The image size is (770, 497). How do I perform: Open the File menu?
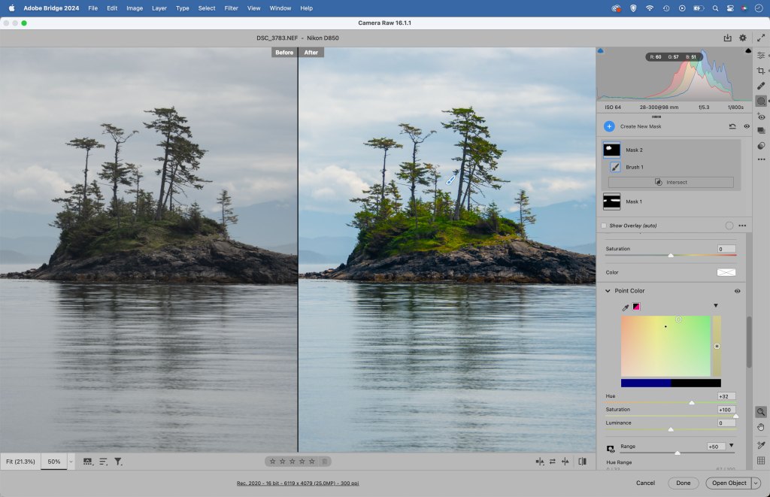coord(92,8)
